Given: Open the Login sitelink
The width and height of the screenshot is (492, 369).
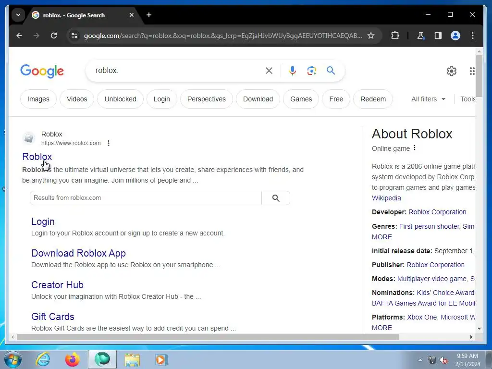Looking at the screenshot, I should point(43,221).
